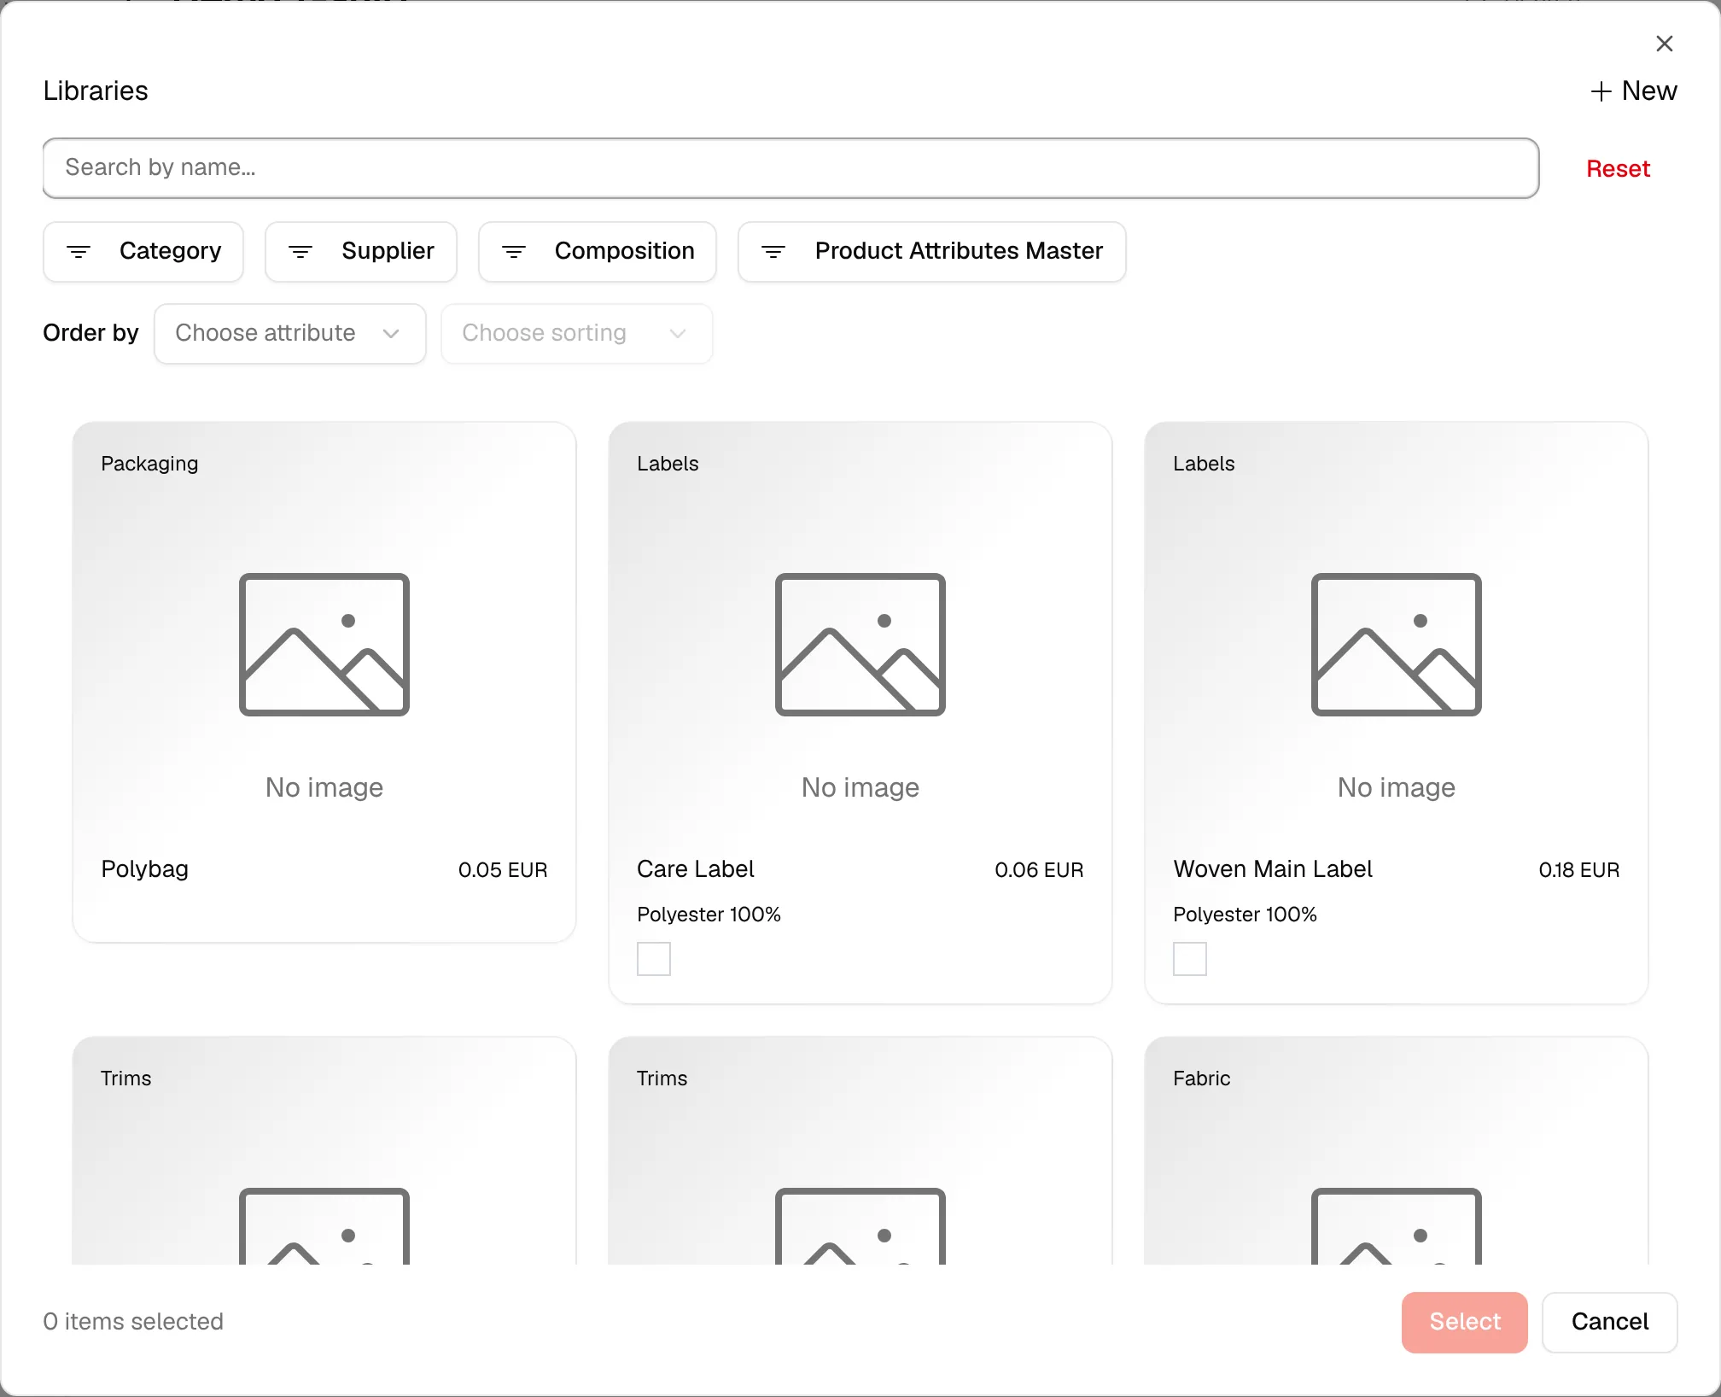Image resolution: width=1721 pixels, height=1397 pixels.
Task: Click the filter icon on Product Attributes Master
Action: tap(773, 252)
